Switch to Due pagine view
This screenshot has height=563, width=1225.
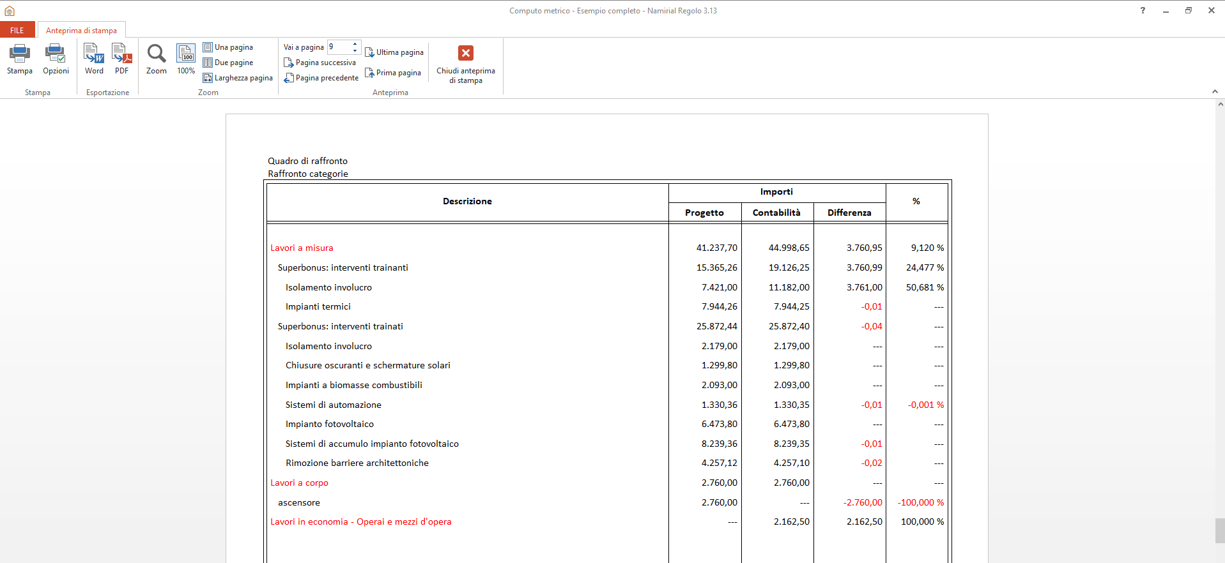click(x=228, y=63)
